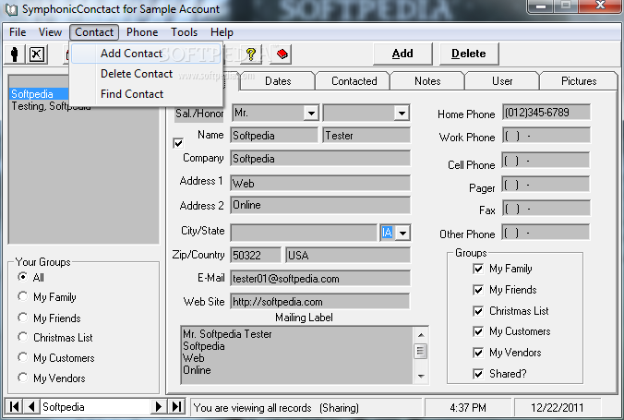Click the app icon in title bar

pyautogui.click(x=12, y=9)
